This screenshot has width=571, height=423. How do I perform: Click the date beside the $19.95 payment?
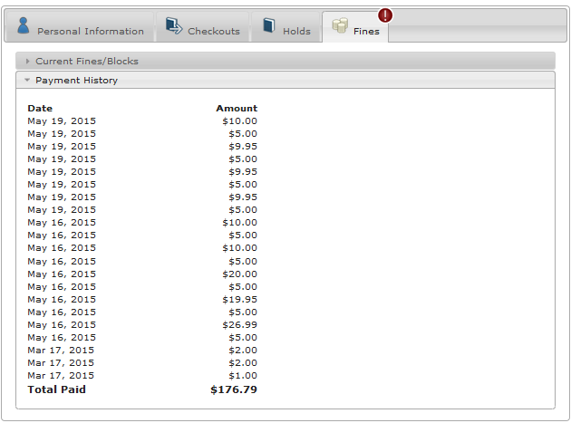pos(62,300)
